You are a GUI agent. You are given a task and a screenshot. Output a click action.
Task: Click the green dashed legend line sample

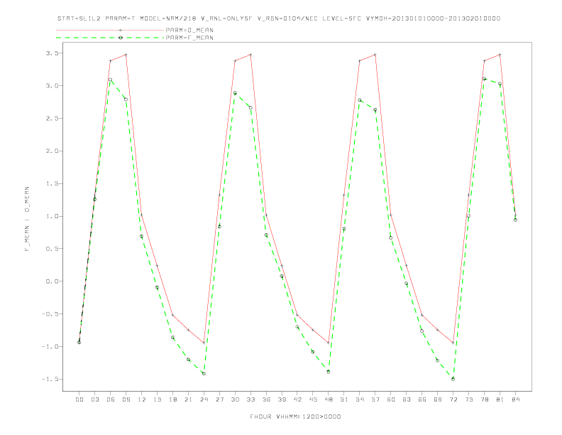[x=110, y=38]
